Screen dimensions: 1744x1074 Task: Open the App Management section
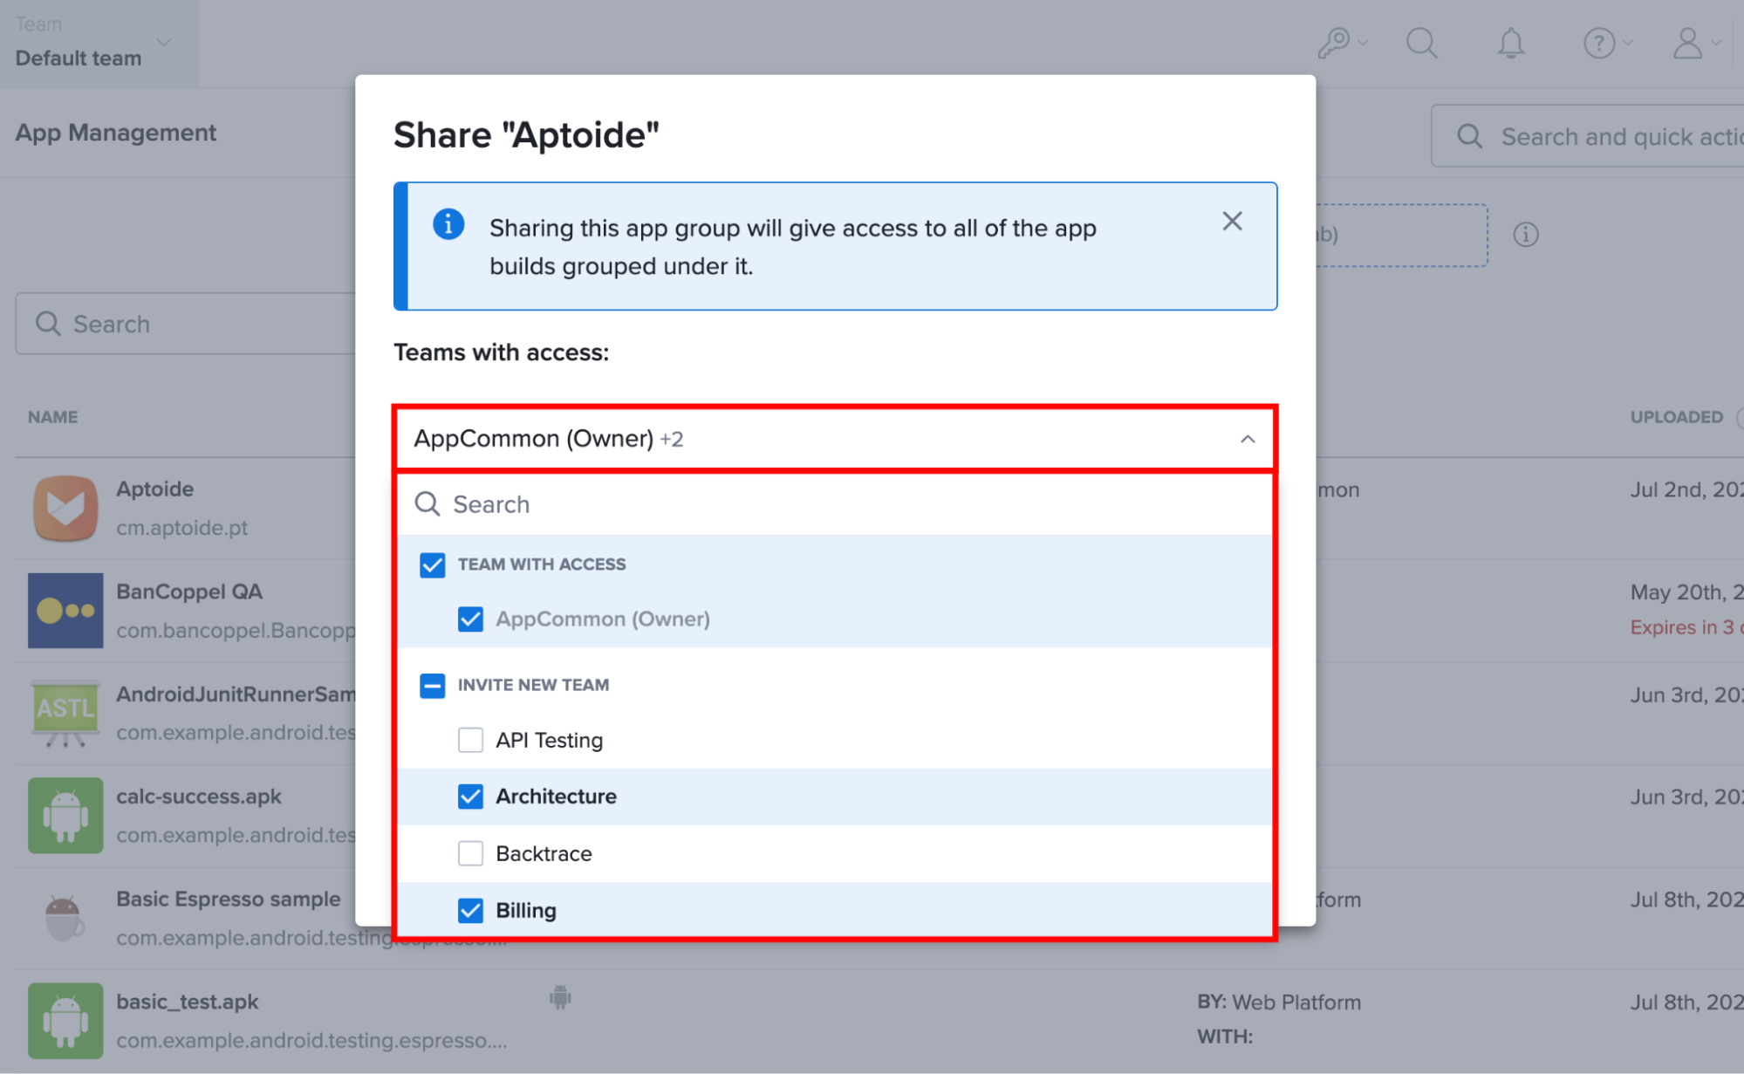(x=115, y=133)
